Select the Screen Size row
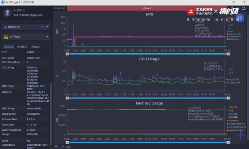This screenshot has height=149, width=249. pos(25,119)
